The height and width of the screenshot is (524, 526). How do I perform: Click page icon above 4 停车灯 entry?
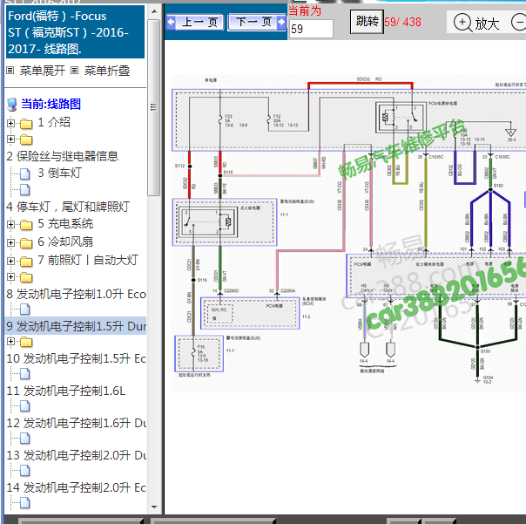point(25,190)
